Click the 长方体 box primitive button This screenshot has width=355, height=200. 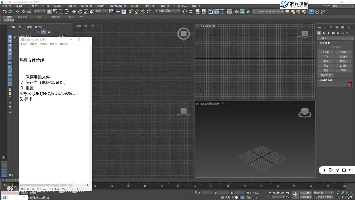pyautogui.click(x=326, y=52)
